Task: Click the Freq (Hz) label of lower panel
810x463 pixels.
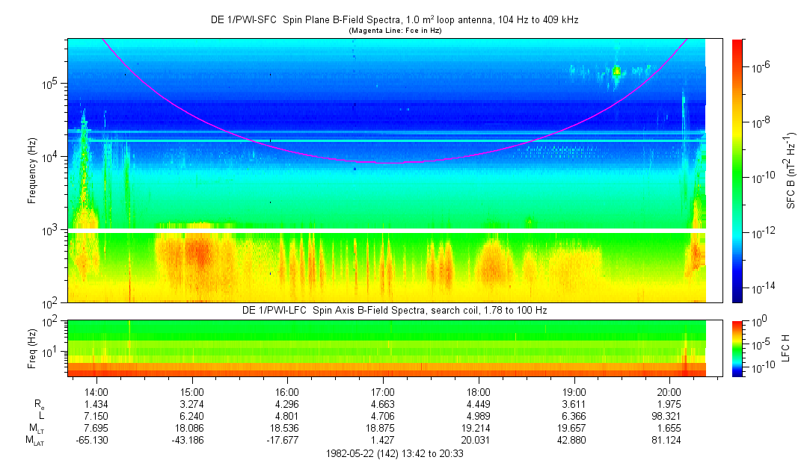Action: point(32,347)
